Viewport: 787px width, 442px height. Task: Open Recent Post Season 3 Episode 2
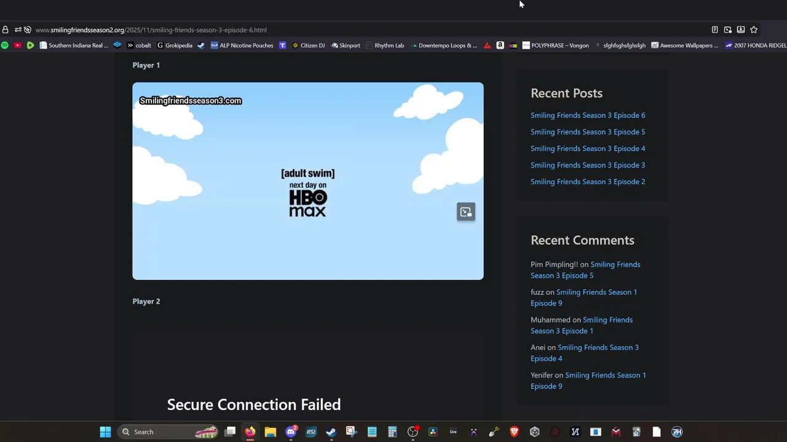588,182
